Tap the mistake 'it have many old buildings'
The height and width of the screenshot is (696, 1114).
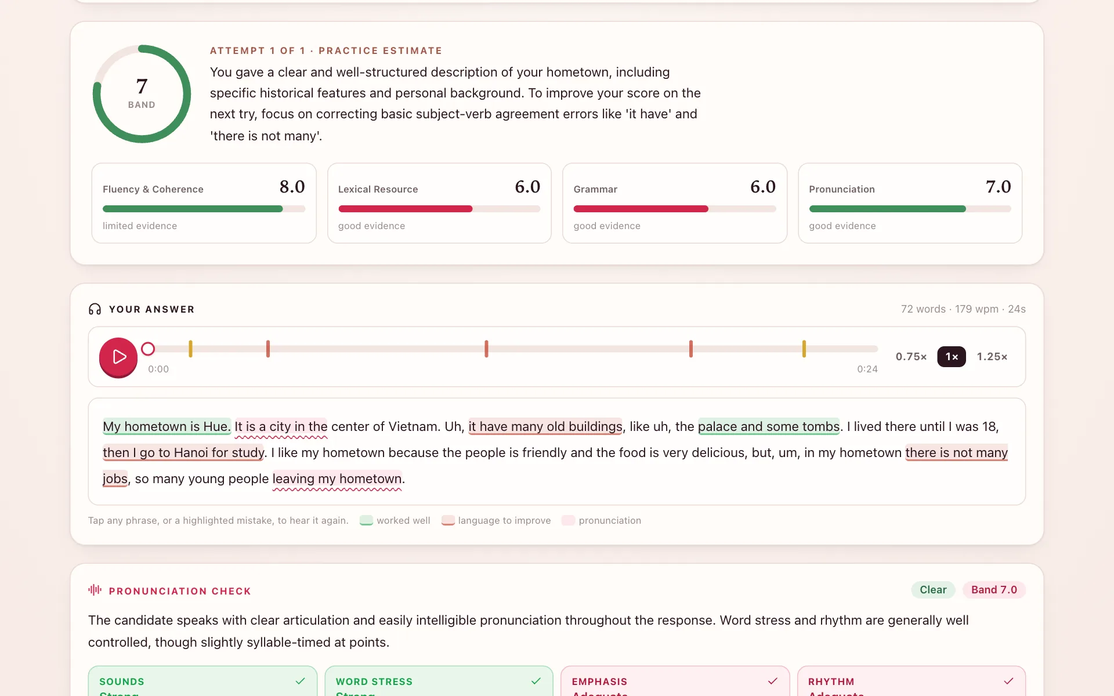click(545, 427)
